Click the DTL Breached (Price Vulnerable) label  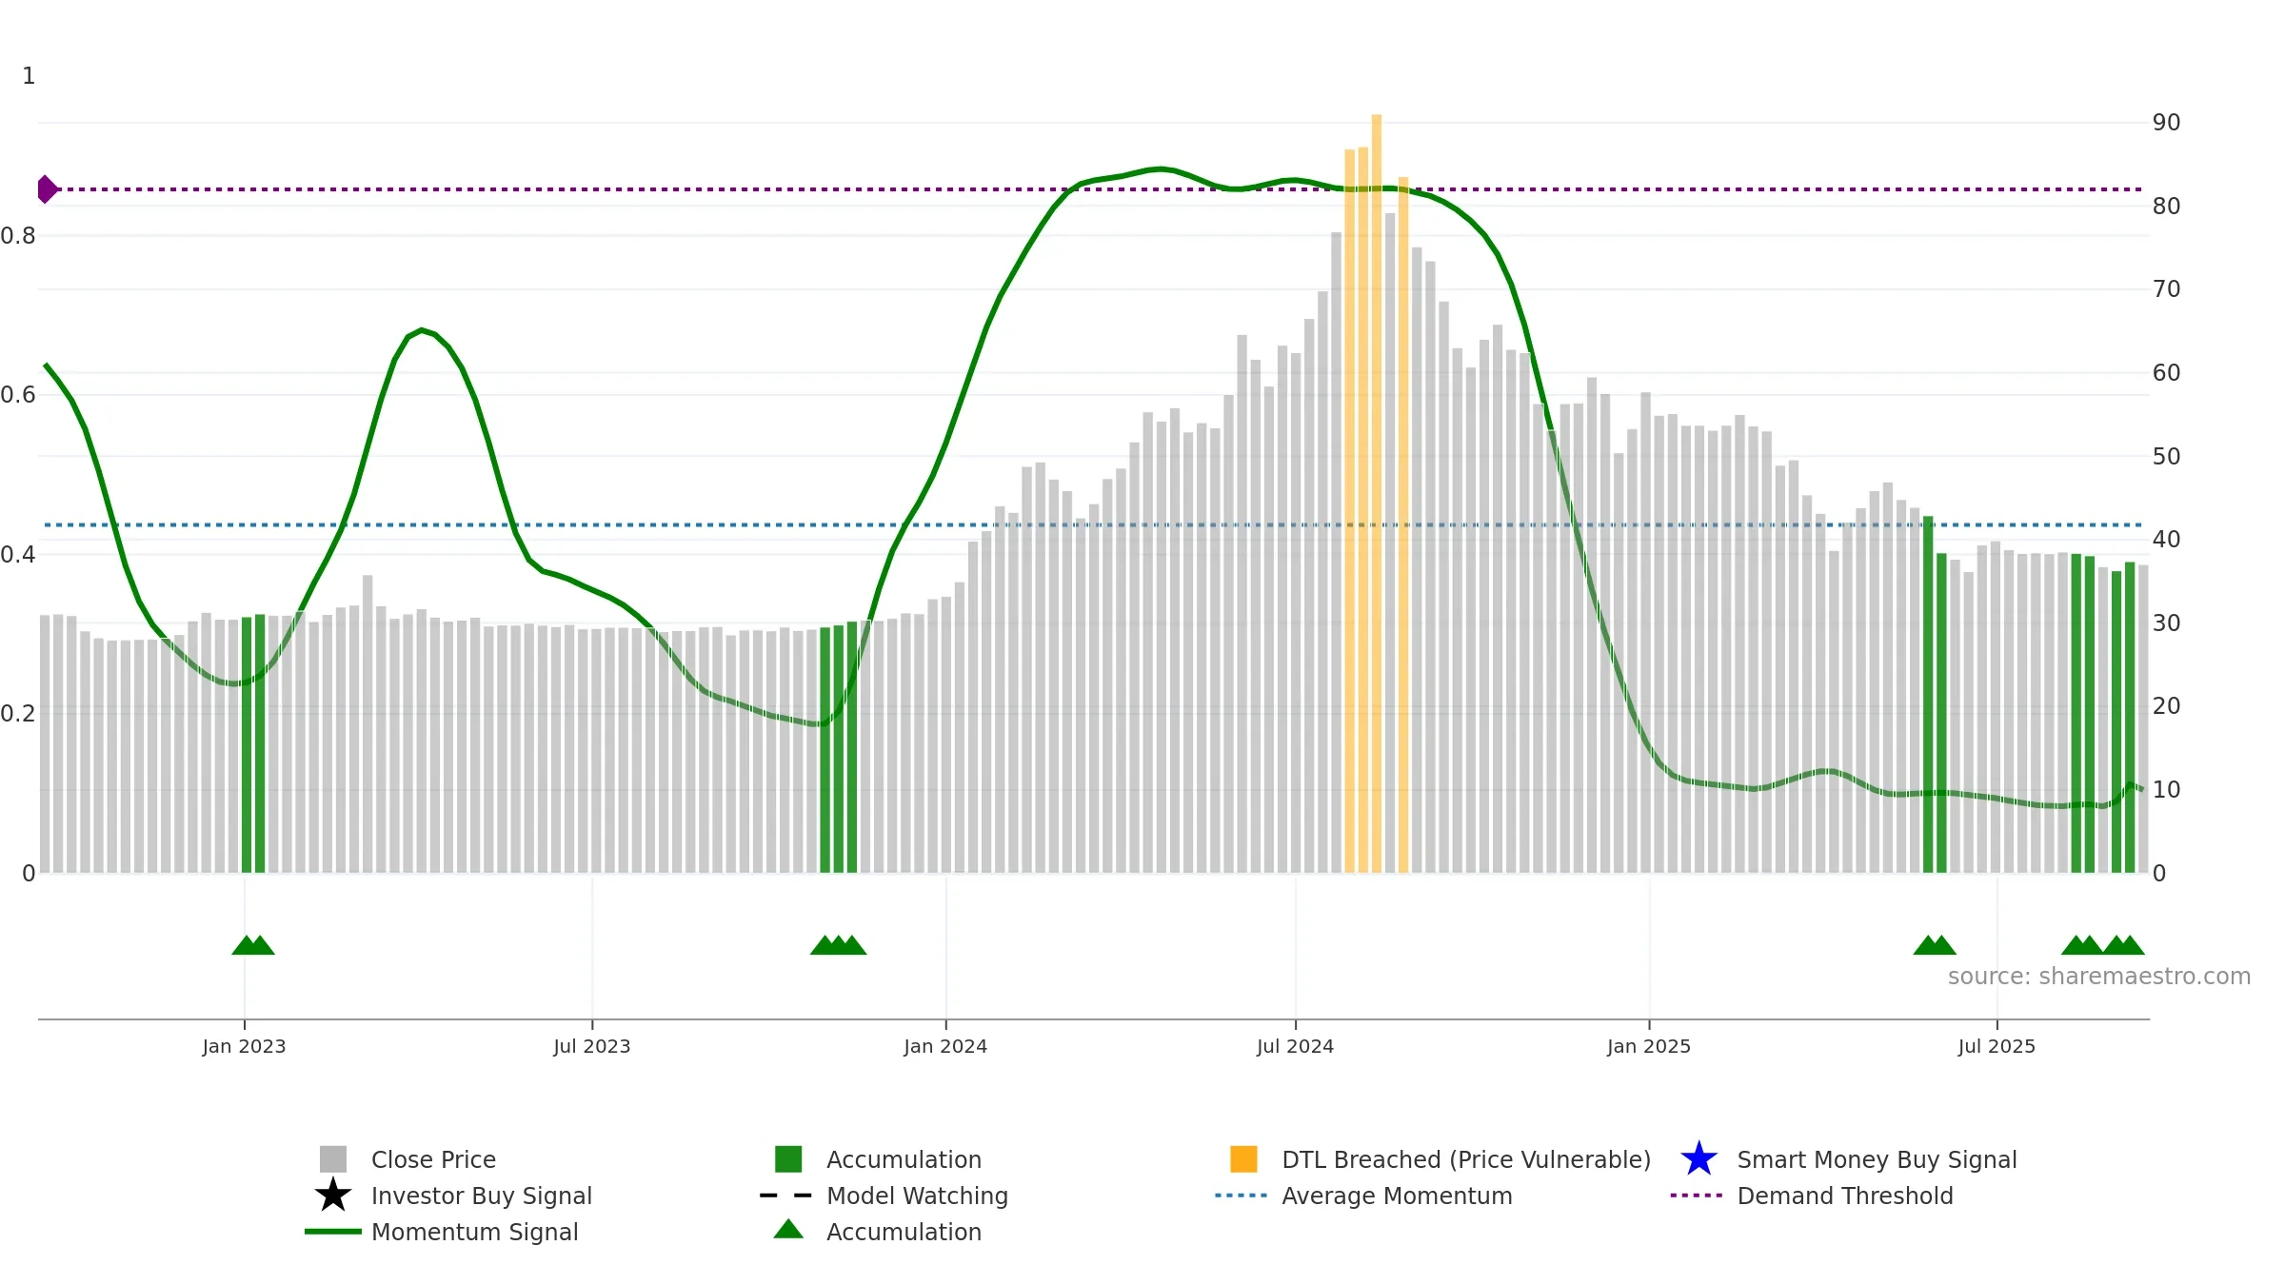coord(1466,1159)
